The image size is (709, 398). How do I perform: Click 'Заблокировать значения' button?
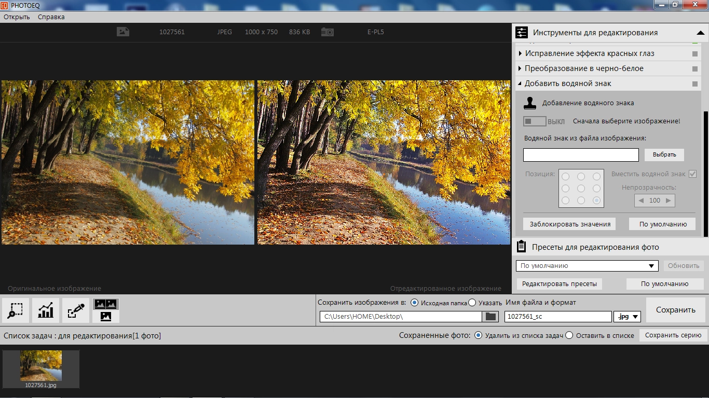[570, 224]
